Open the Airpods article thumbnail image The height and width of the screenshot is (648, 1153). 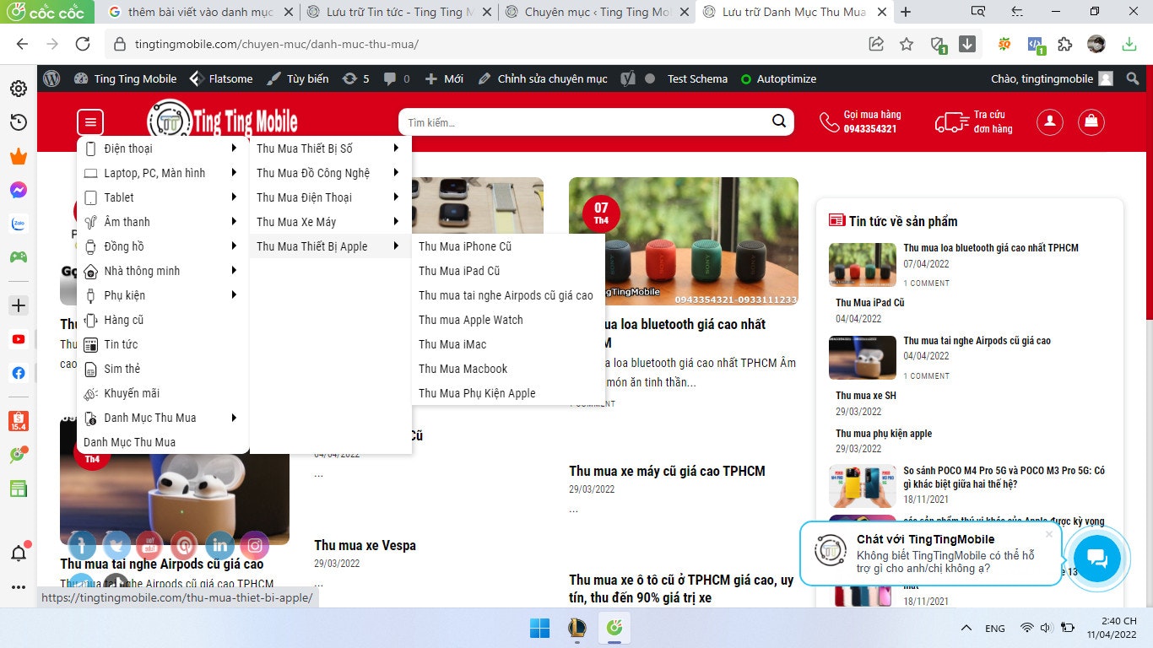175,482
